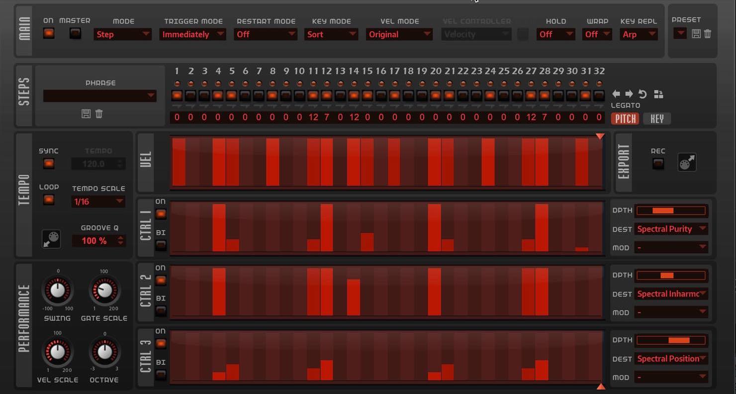Toggle CTRL 3 ON button

coord(161,343)
